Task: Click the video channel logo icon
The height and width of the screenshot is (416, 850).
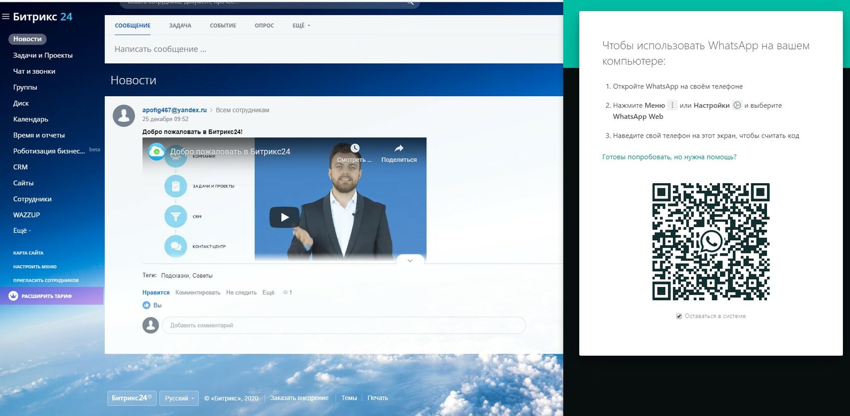Action: (156, 151)
